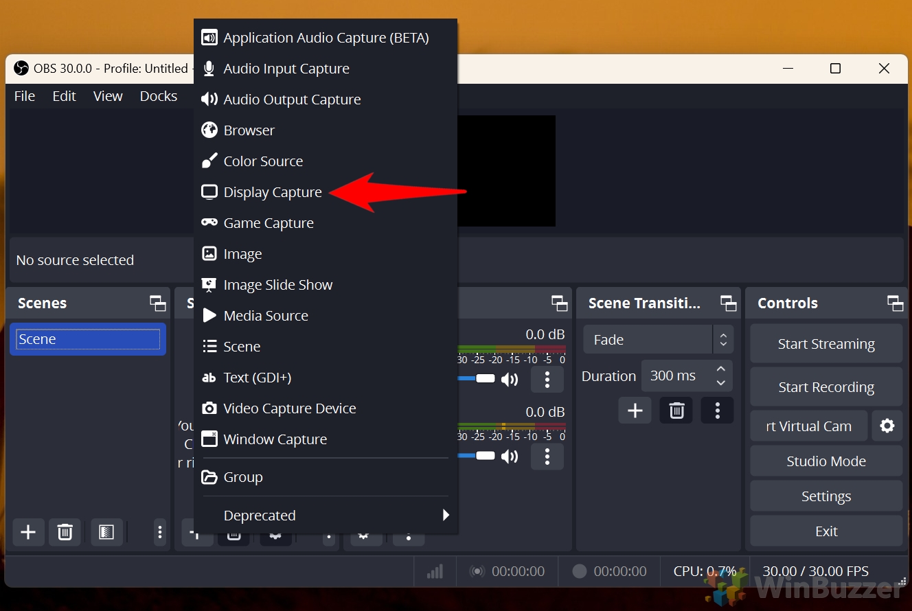Open the Fade transition dropdown
Viewport: 912px width, 611px height.
[x=658, y=340]
